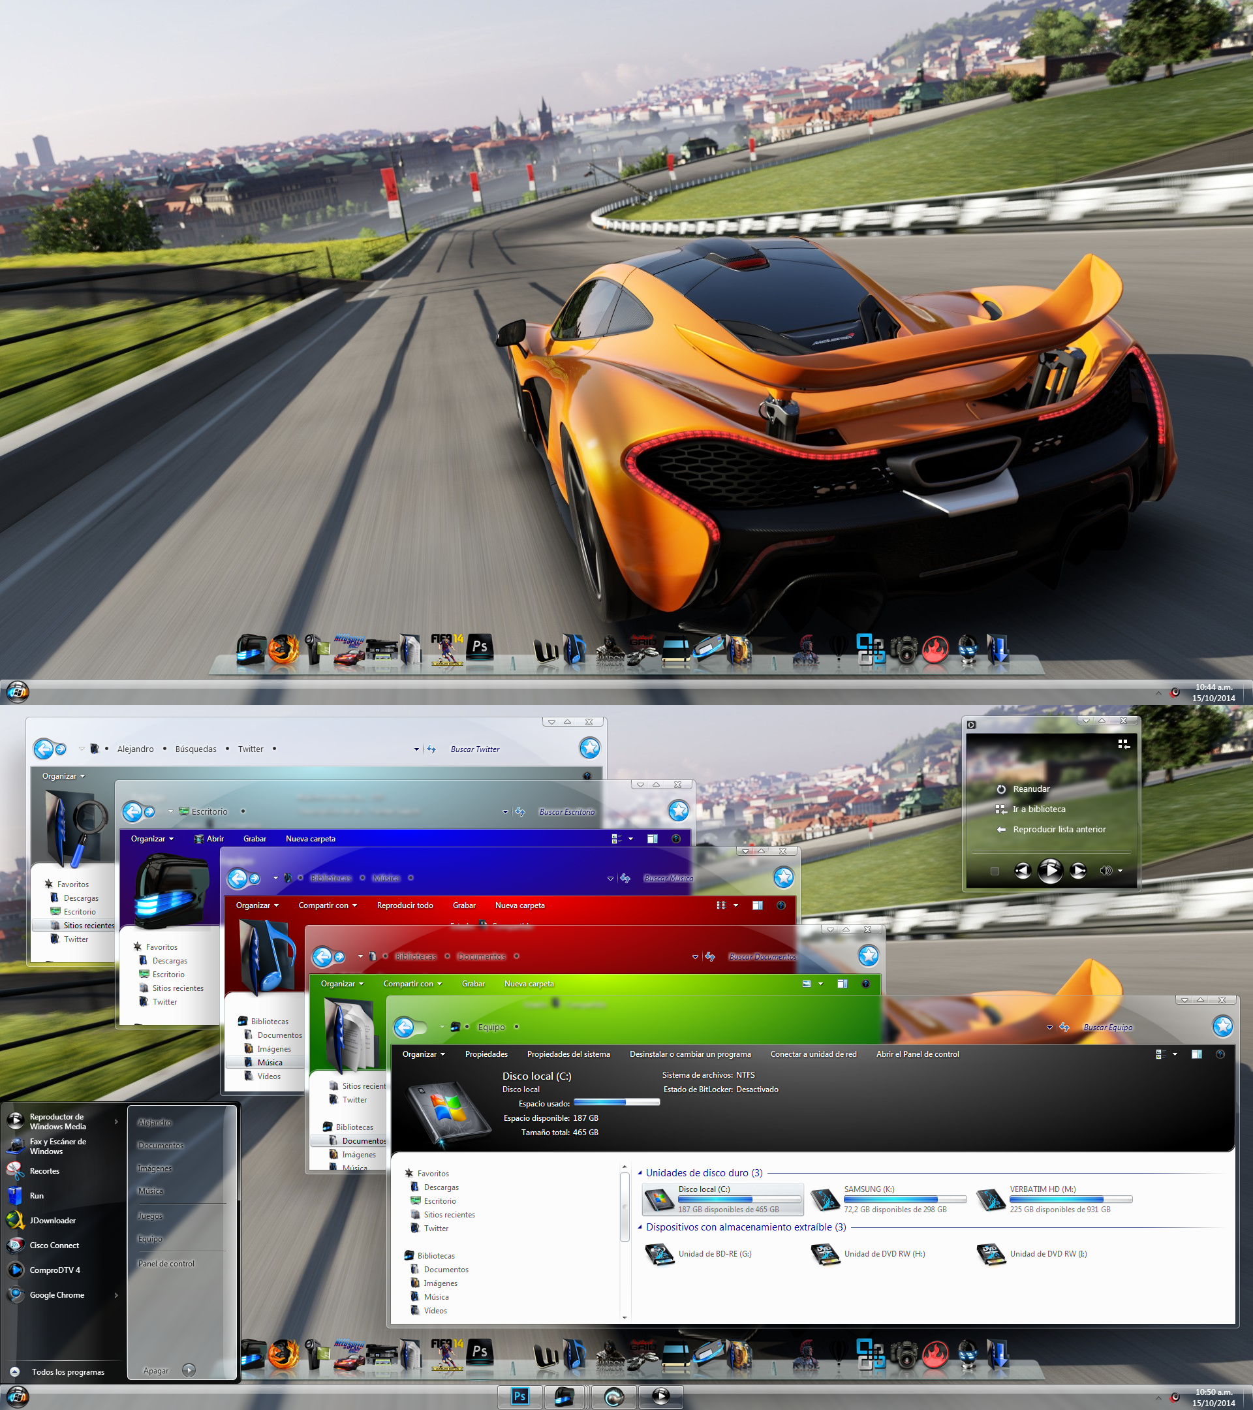Screen dimensions: 1253x1410
Task: Open the camera icon in upper desktop dock
Action: pos(904,650)
